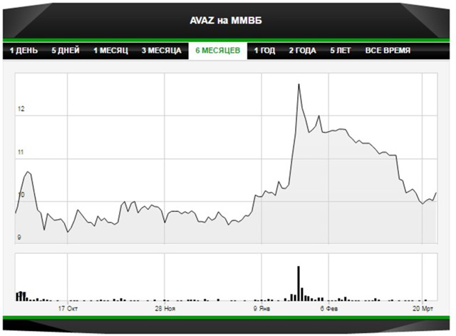The width and height of the screenshot is (456, 336).
Task: Click the 28 Ноя date label
Action: 165,309
